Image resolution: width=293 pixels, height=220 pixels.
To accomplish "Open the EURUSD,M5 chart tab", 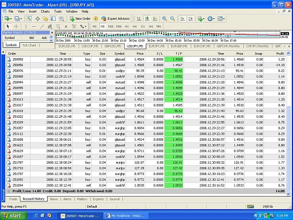I will tap(67, 46).
